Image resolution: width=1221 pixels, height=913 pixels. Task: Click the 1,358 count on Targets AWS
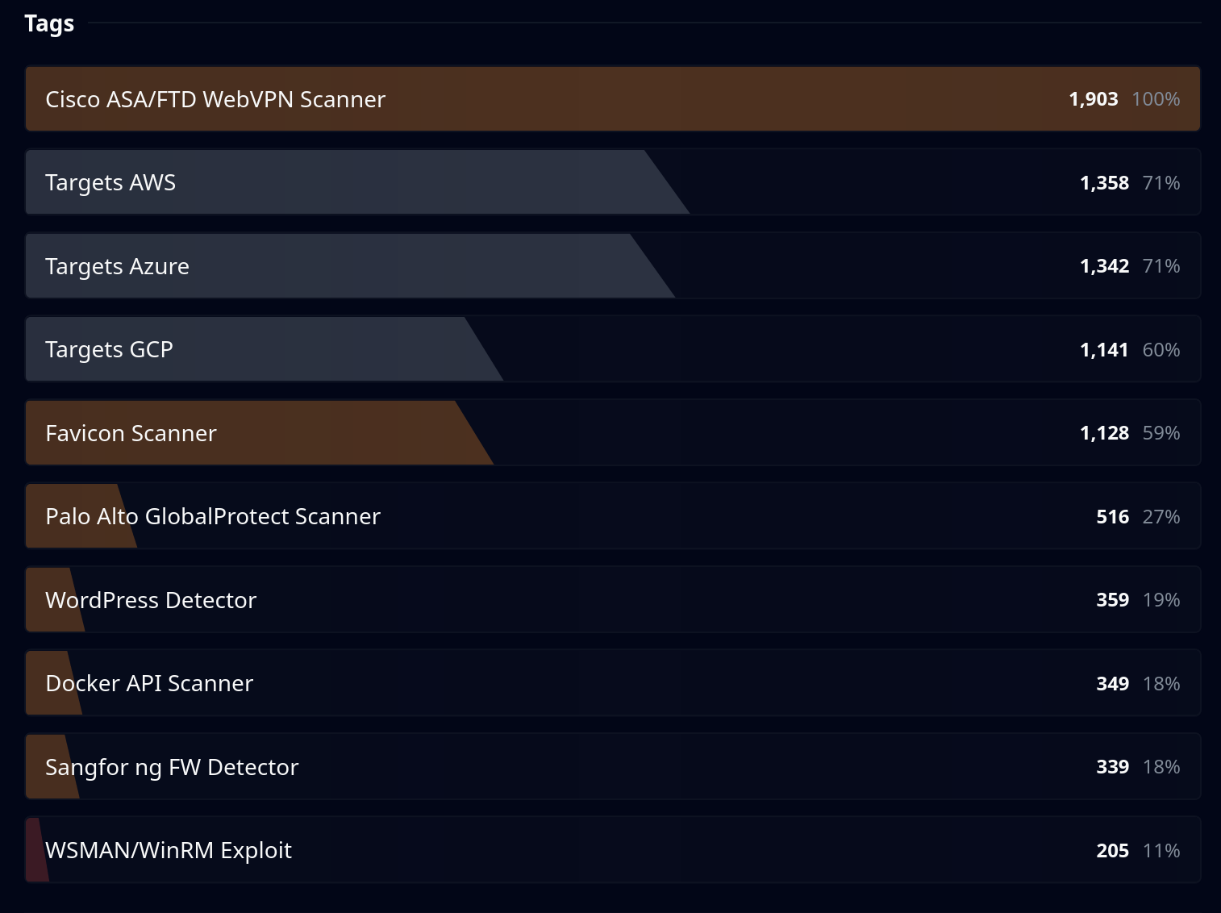click(x=1104, y=182)
